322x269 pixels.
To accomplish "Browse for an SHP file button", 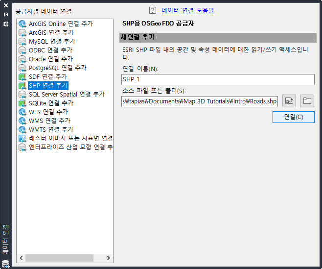I will click(289, 101).
